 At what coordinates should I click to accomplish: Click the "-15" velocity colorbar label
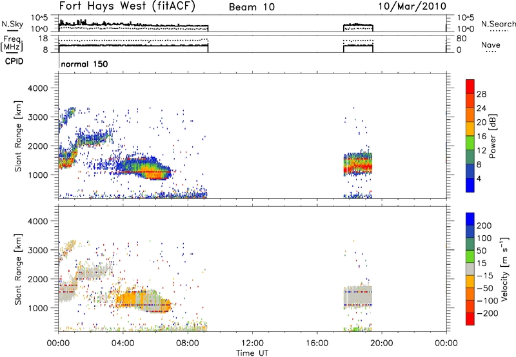pyautogui.click(x=484, y=276)
